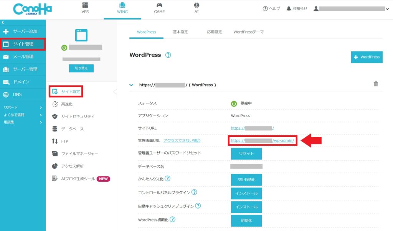Install the コントロールパネルプラグイン
Screen dimensions: 393x231
(x=246, y=193)
